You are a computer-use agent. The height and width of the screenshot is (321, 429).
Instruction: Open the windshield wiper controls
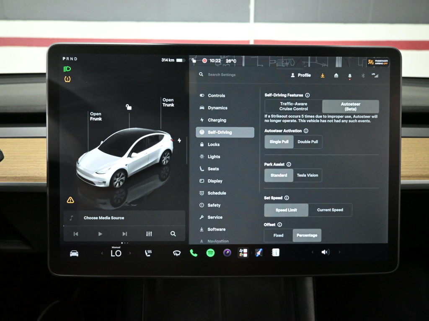click(177, 253)
